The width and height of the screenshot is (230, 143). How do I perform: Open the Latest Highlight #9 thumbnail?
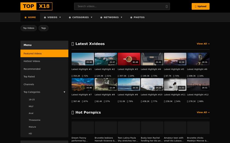pyautogui.click(x=129, y=84)
